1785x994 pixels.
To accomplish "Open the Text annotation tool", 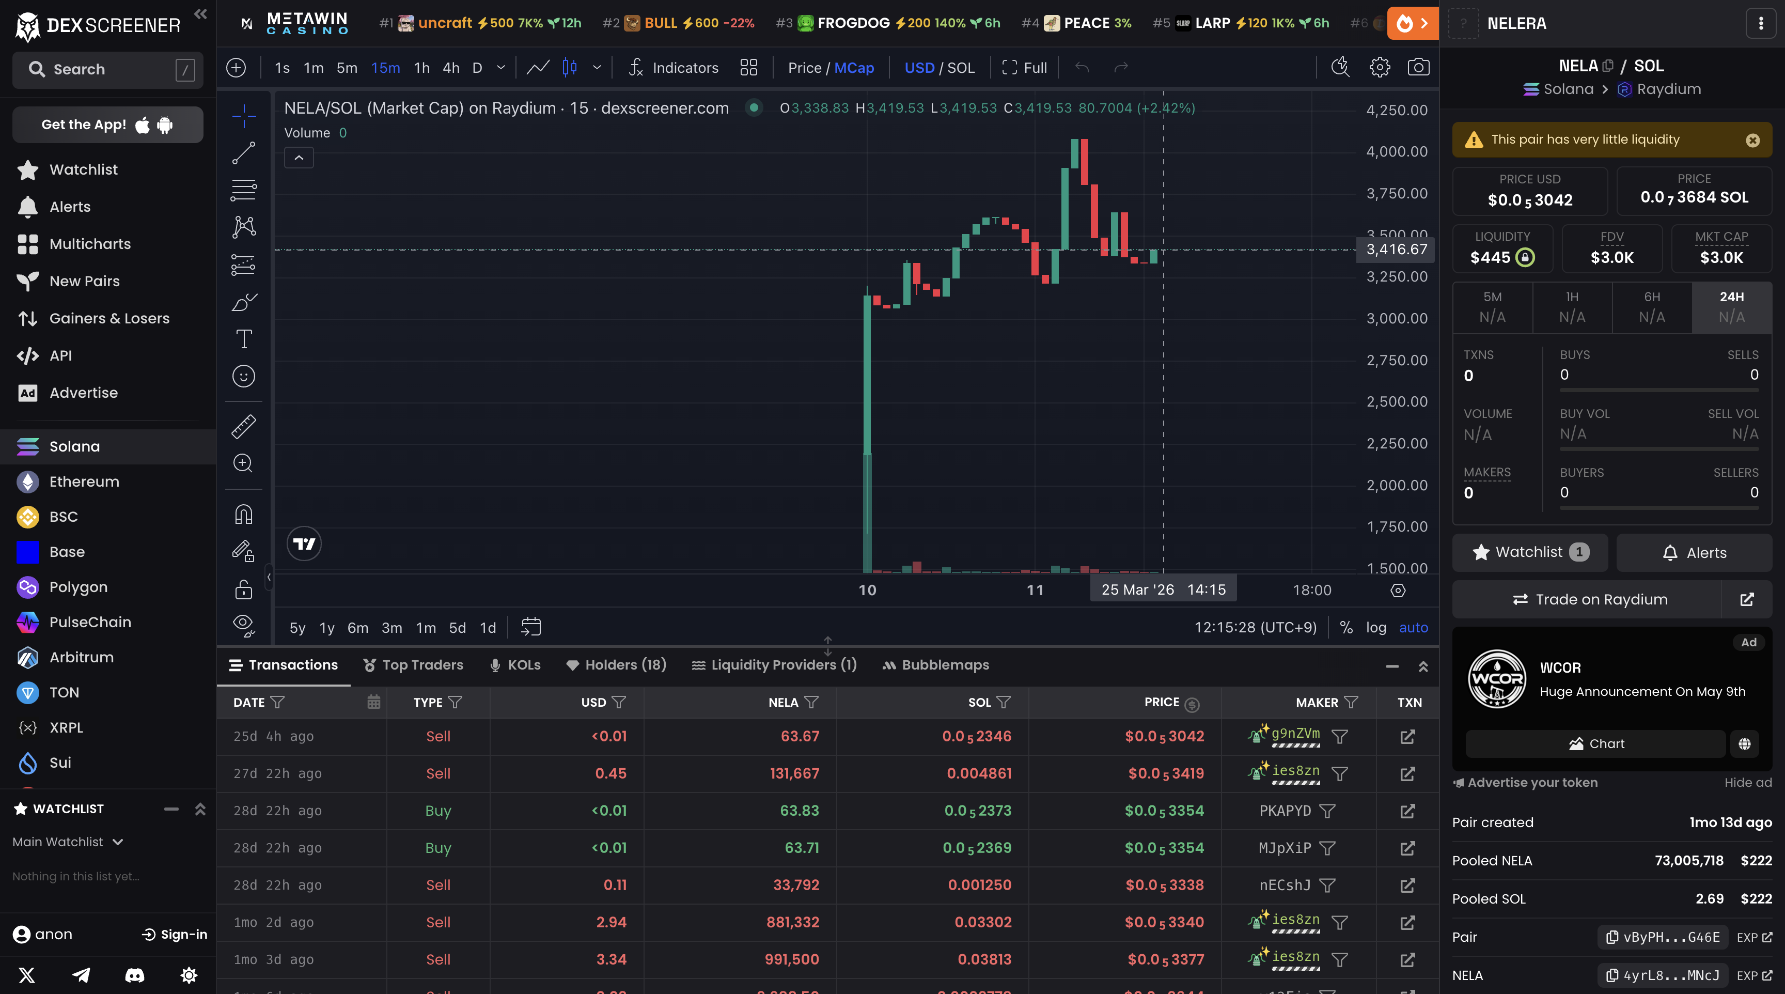I will [243, 339].
